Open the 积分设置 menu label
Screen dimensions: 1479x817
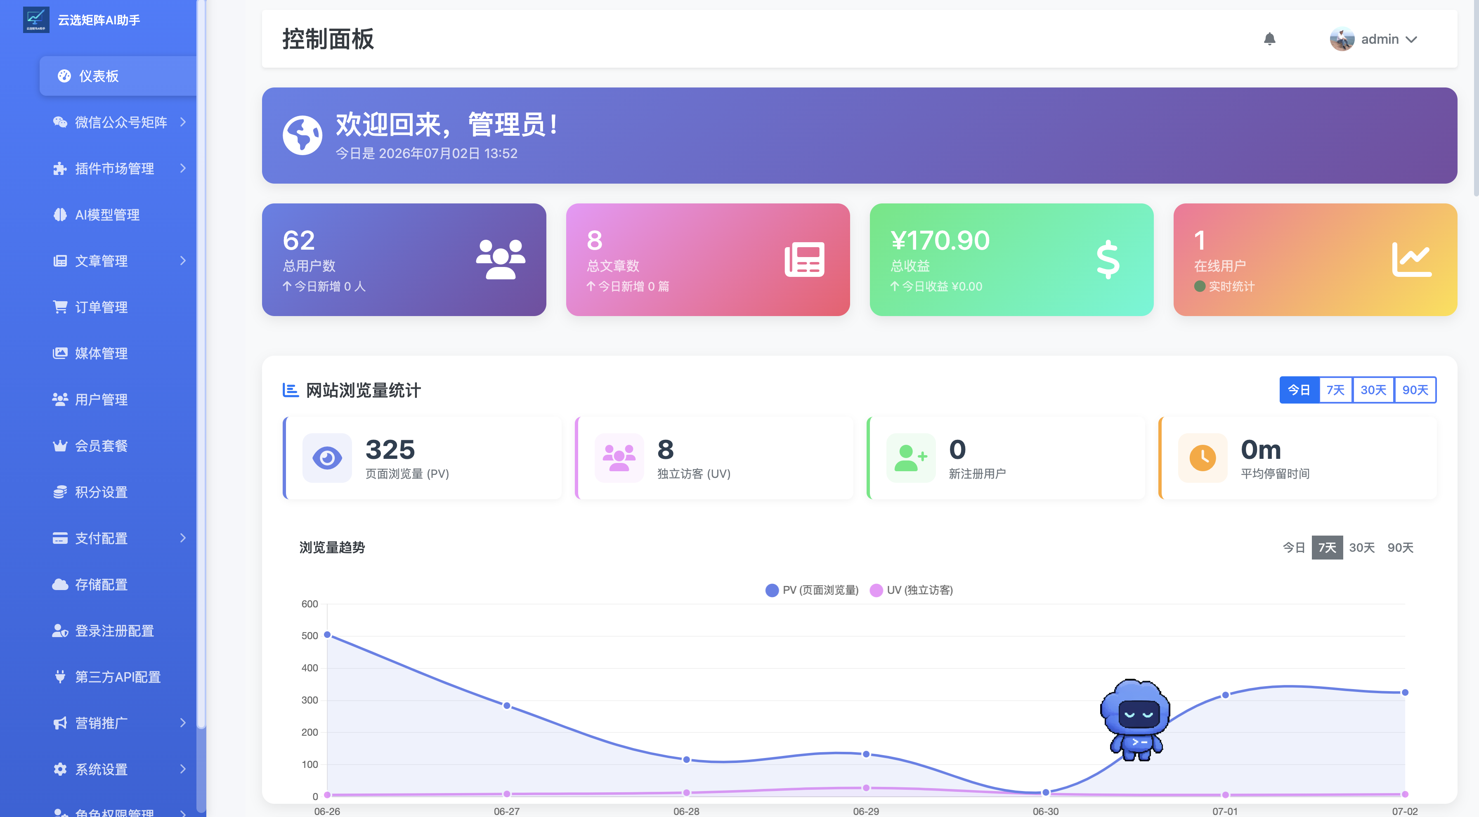102,492
